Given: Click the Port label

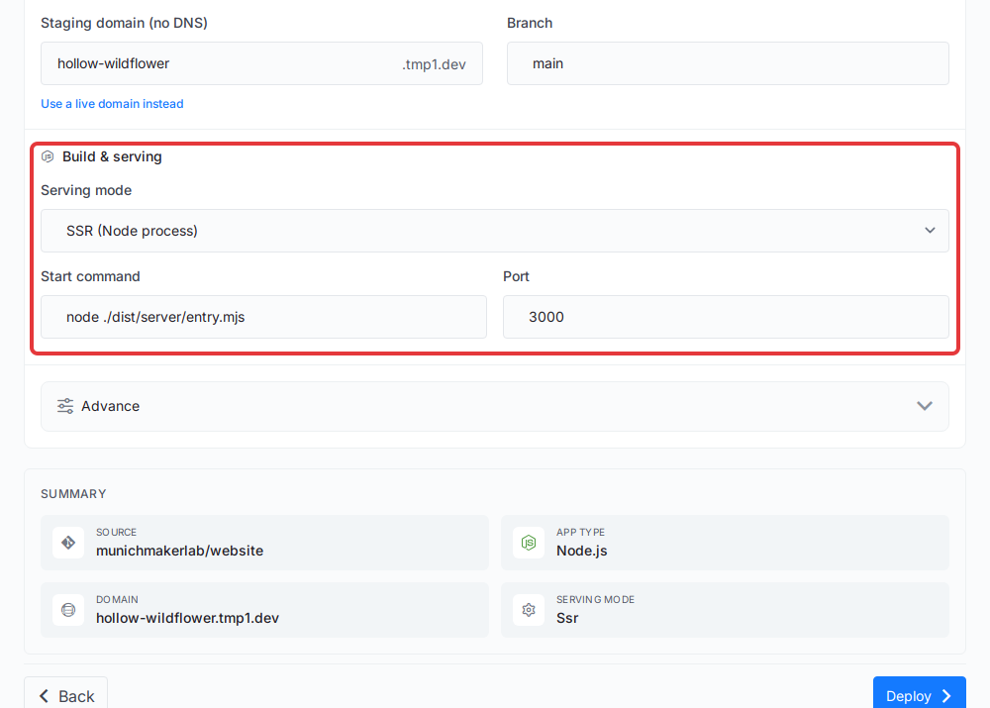Looking at the screenshot, I should (x=516, y=276).
